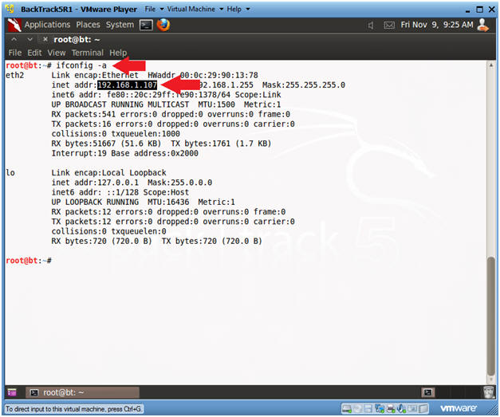Click the terminal window's down-arrow button
Viewport: 500px width, 417px height.
pyautogui.click(x=30, y=39)
